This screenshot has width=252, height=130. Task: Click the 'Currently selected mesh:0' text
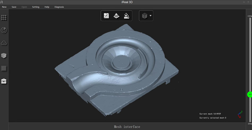coord(213,118)
